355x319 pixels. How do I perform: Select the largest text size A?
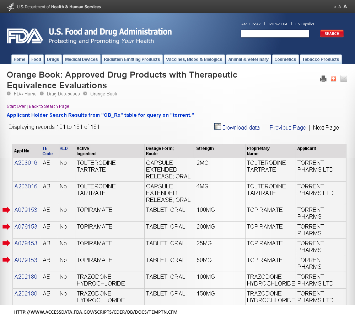345,6
